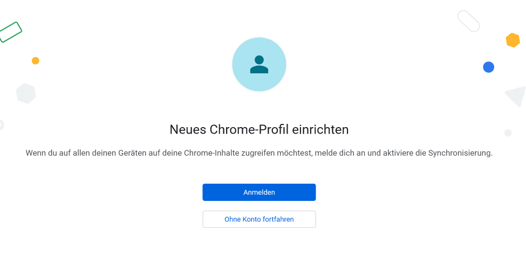Click the profile avatar person icon

[x=259, y=65]
